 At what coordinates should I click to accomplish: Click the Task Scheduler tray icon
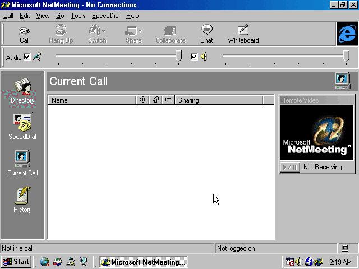click(x=289, y=262)
